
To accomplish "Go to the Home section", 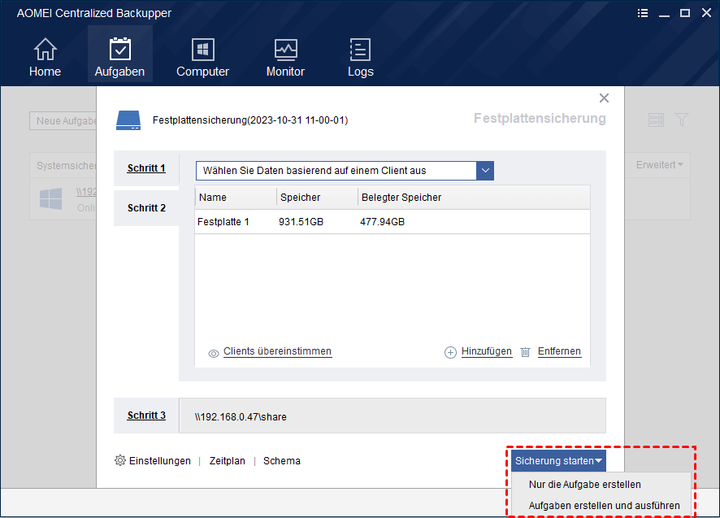I will (45, 57).
